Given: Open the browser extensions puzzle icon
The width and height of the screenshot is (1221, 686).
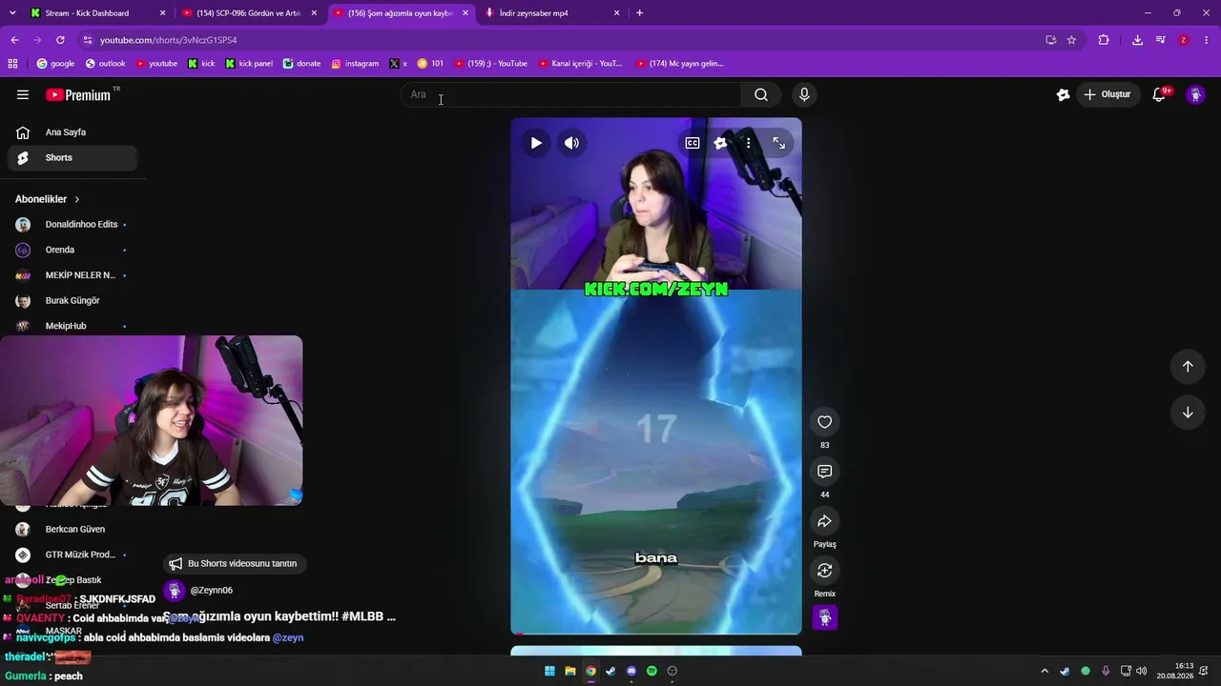Looking at the screenshot, I should pos(1104,40).
